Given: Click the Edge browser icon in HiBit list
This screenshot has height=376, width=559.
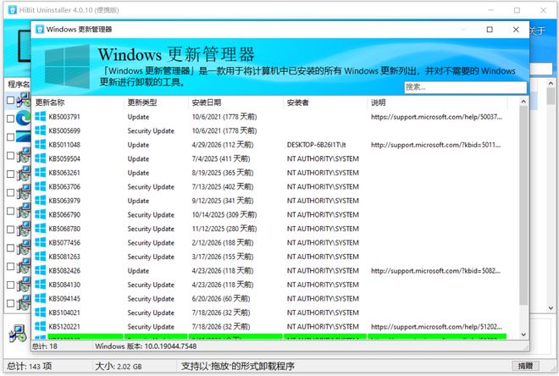Looking at the screenshot, I should pos(24,119).
